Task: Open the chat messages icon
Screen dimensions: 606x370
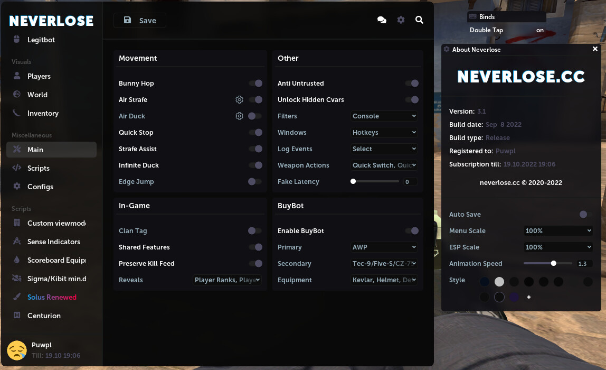Action: tap(382, 20)
